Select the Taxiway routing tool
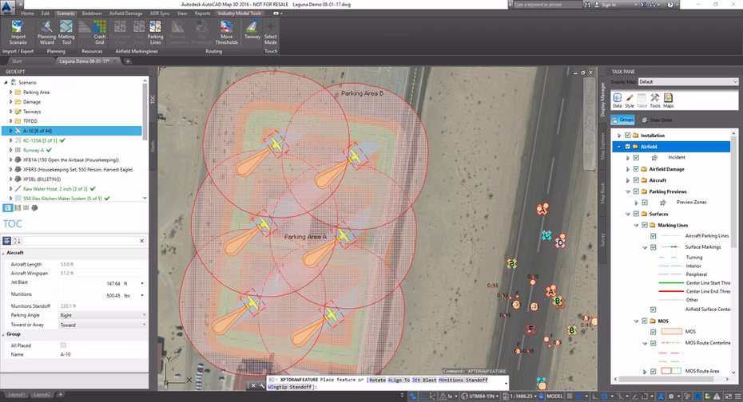 [x=252, y=30]
